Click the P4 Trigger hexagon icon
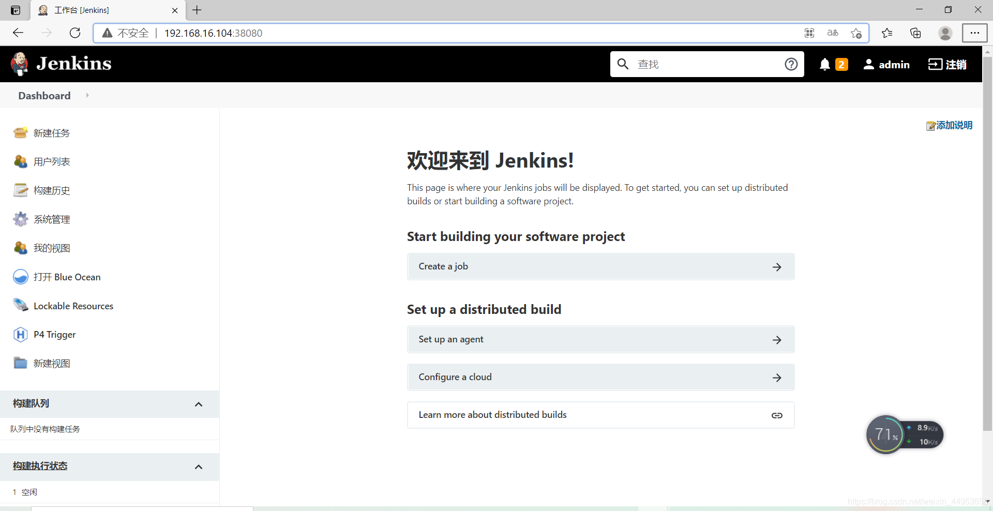This screenshot has width=993, height=511. point(21,335)
